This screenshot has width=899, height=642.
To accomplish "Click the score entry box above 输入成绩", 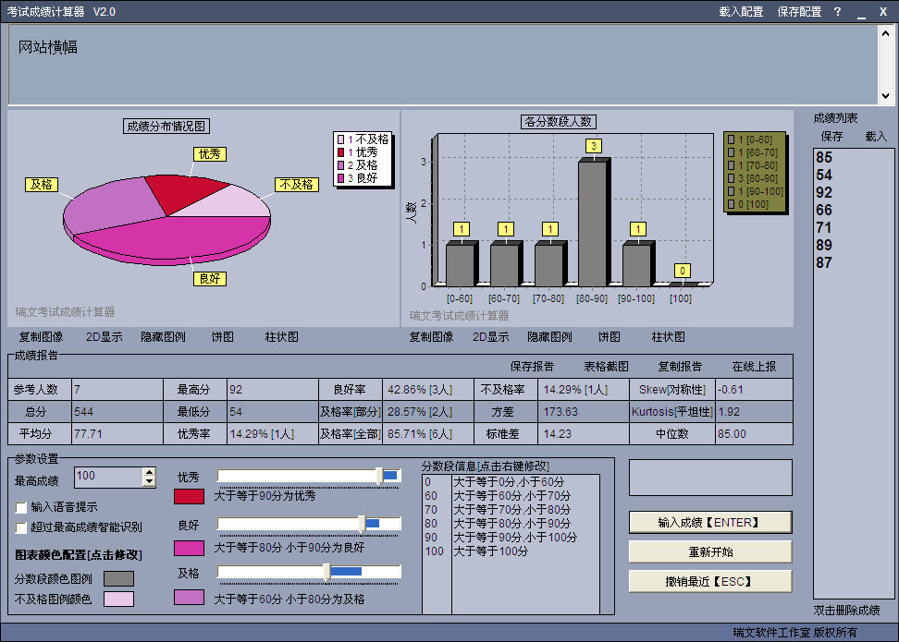I will (x=710, y=478).
